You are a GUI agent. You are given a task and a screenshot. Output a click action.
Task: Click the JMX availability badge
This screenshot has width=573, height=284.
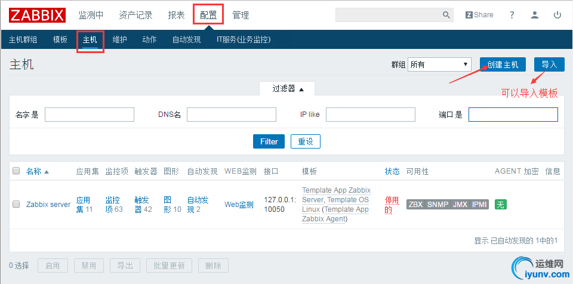(x=460, y=205)
